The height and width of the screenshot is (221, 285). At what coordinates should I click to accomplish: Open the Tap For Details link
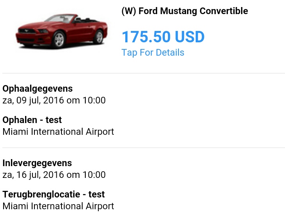tap(153, 53)
